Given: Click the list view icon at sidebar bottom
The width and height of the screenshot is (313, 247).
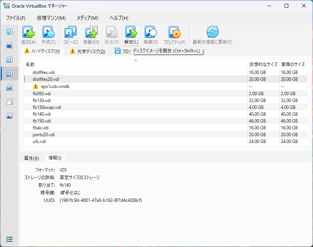Looking at the screenshot, I should (9, 239).
